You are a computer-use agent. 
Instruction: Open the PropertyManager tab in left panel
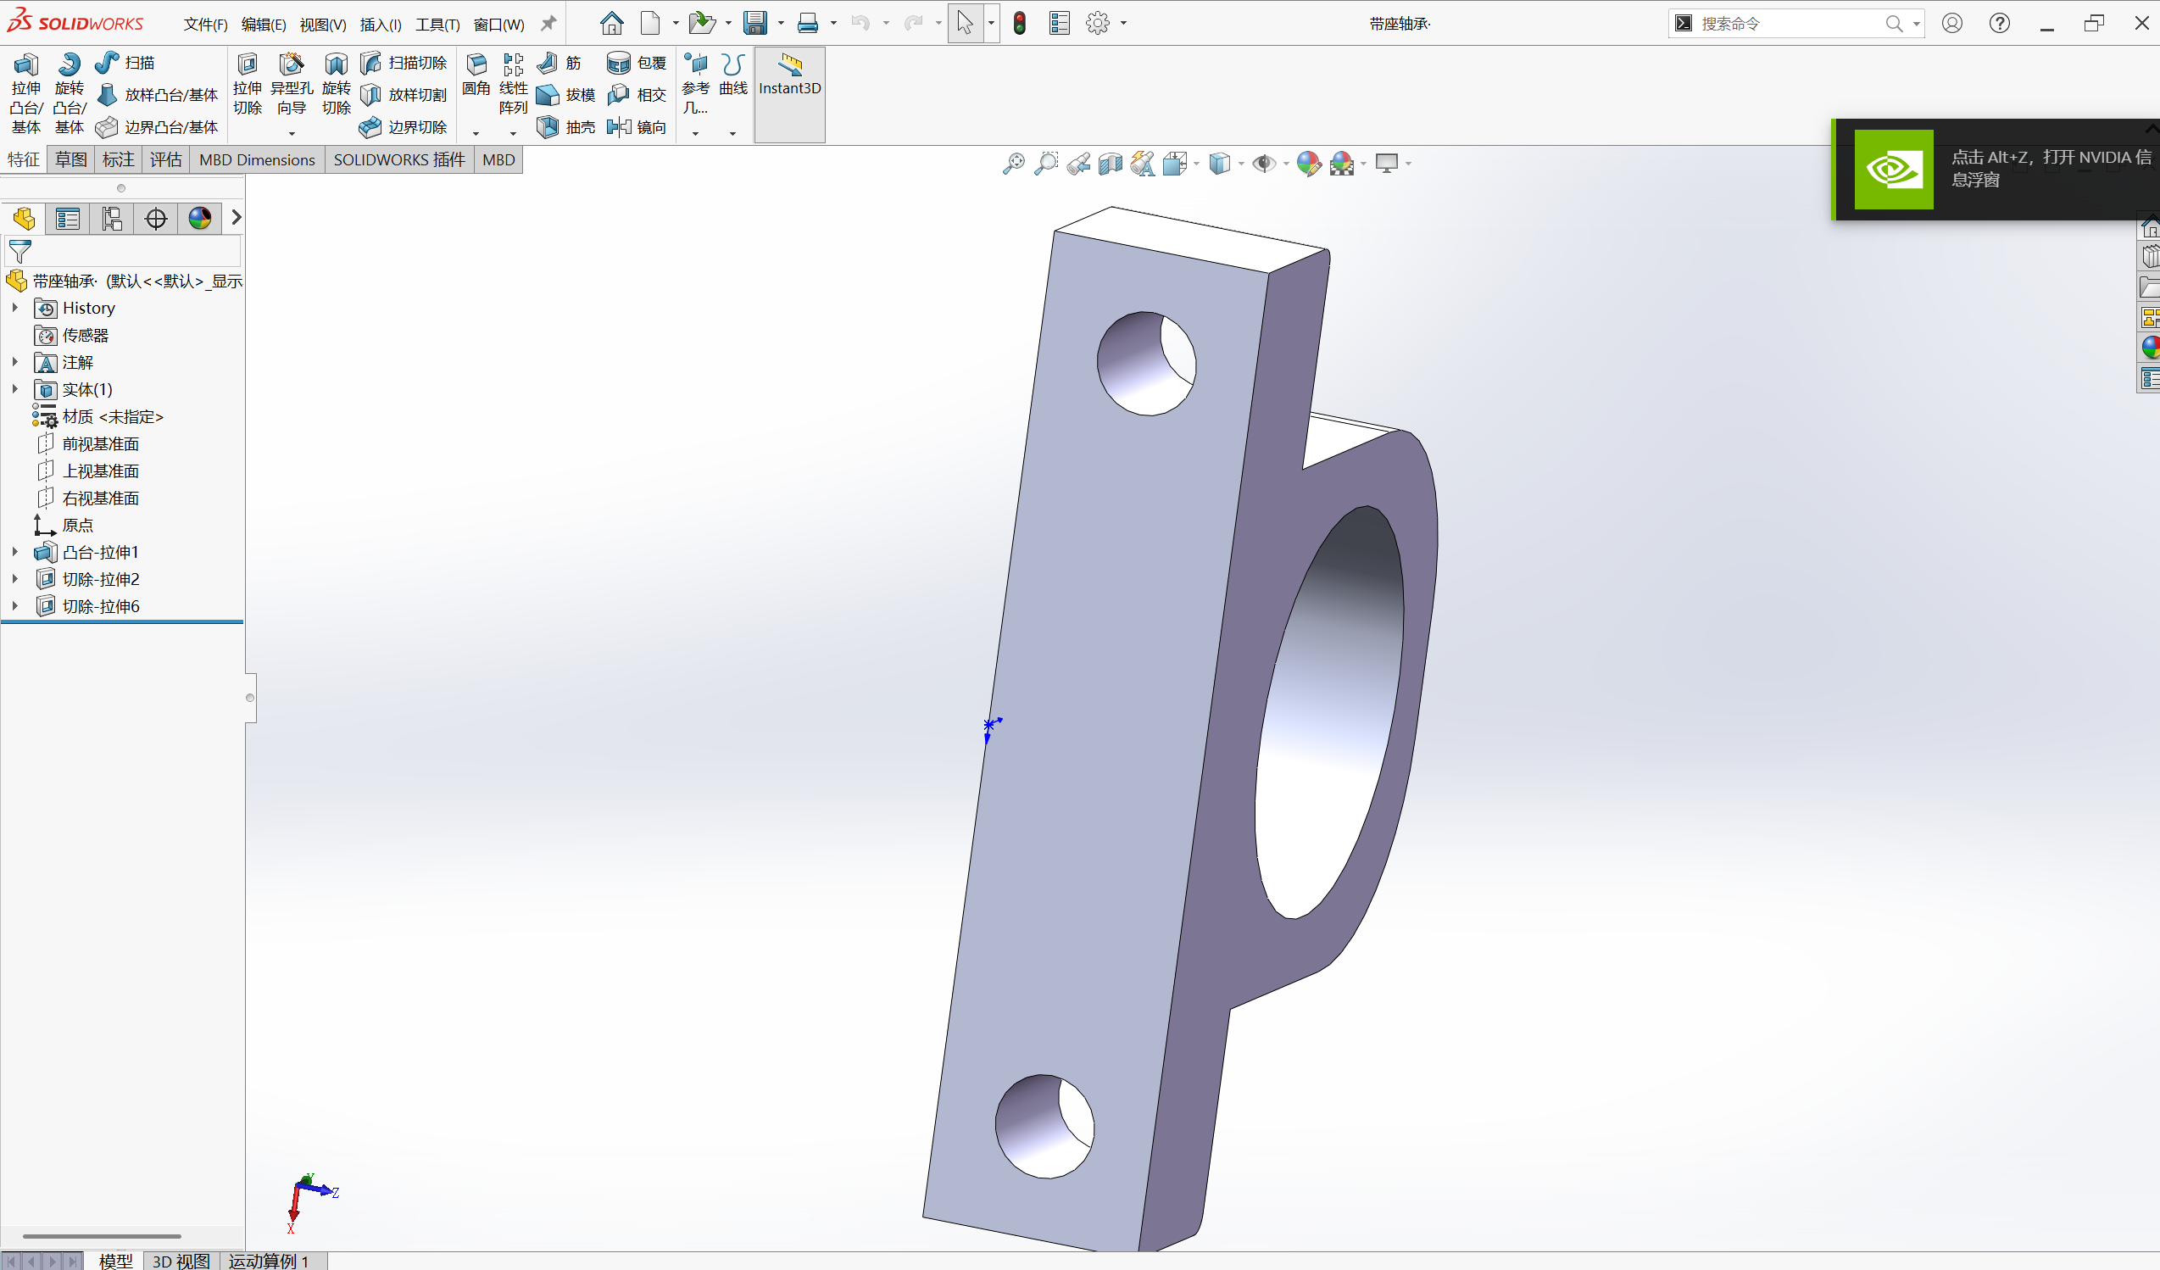(68, 219)
